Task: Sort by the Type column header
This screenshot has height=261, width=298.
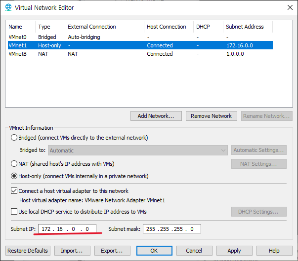Action: click(50, 27)
